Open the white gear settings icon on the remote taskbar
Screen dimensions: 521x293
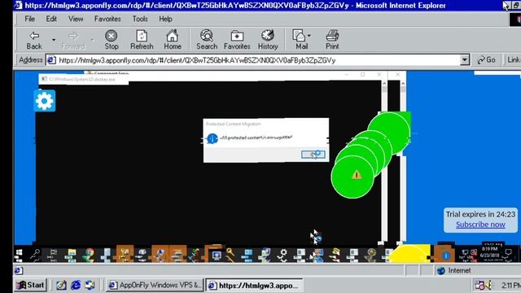283,255
